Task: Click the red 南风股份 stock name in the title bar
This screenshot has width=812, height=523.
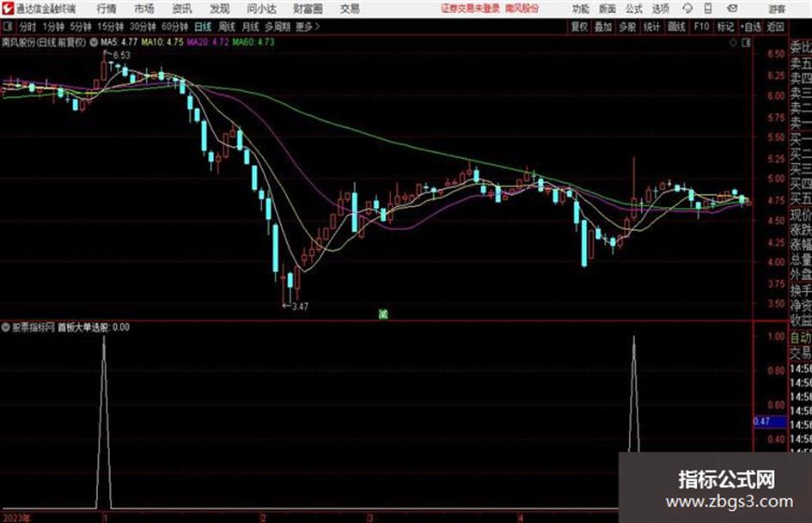Action: pyautogui.click(x=522, y=9)
